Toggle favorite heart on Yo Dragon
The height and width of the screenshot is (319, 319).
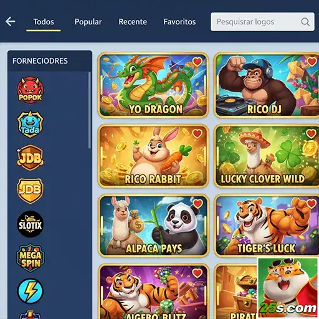197,62
